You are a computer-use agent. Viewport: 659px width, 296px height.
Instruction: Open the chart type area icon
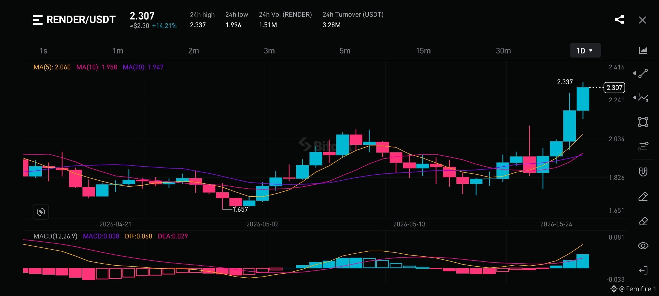[643, 50]
